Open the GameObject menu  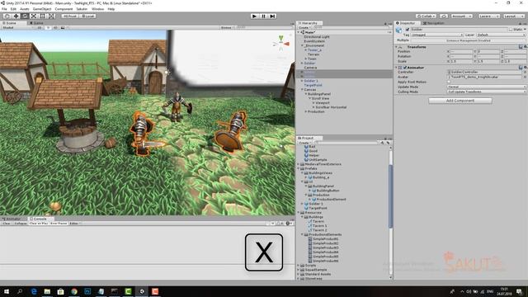point(42,9)
